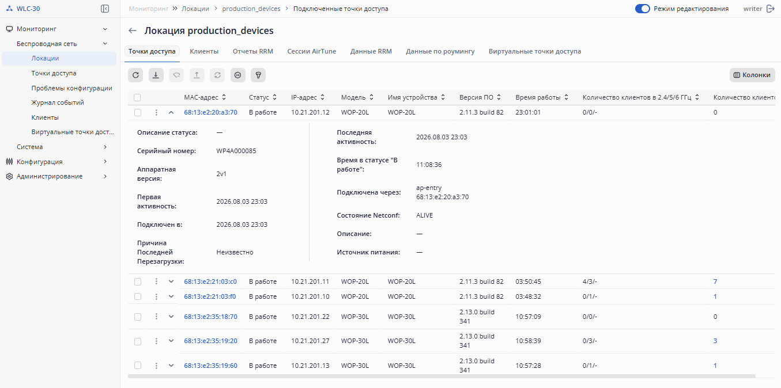Check the box for 68:13:e2:35:19:20 row

coord(137,341)
